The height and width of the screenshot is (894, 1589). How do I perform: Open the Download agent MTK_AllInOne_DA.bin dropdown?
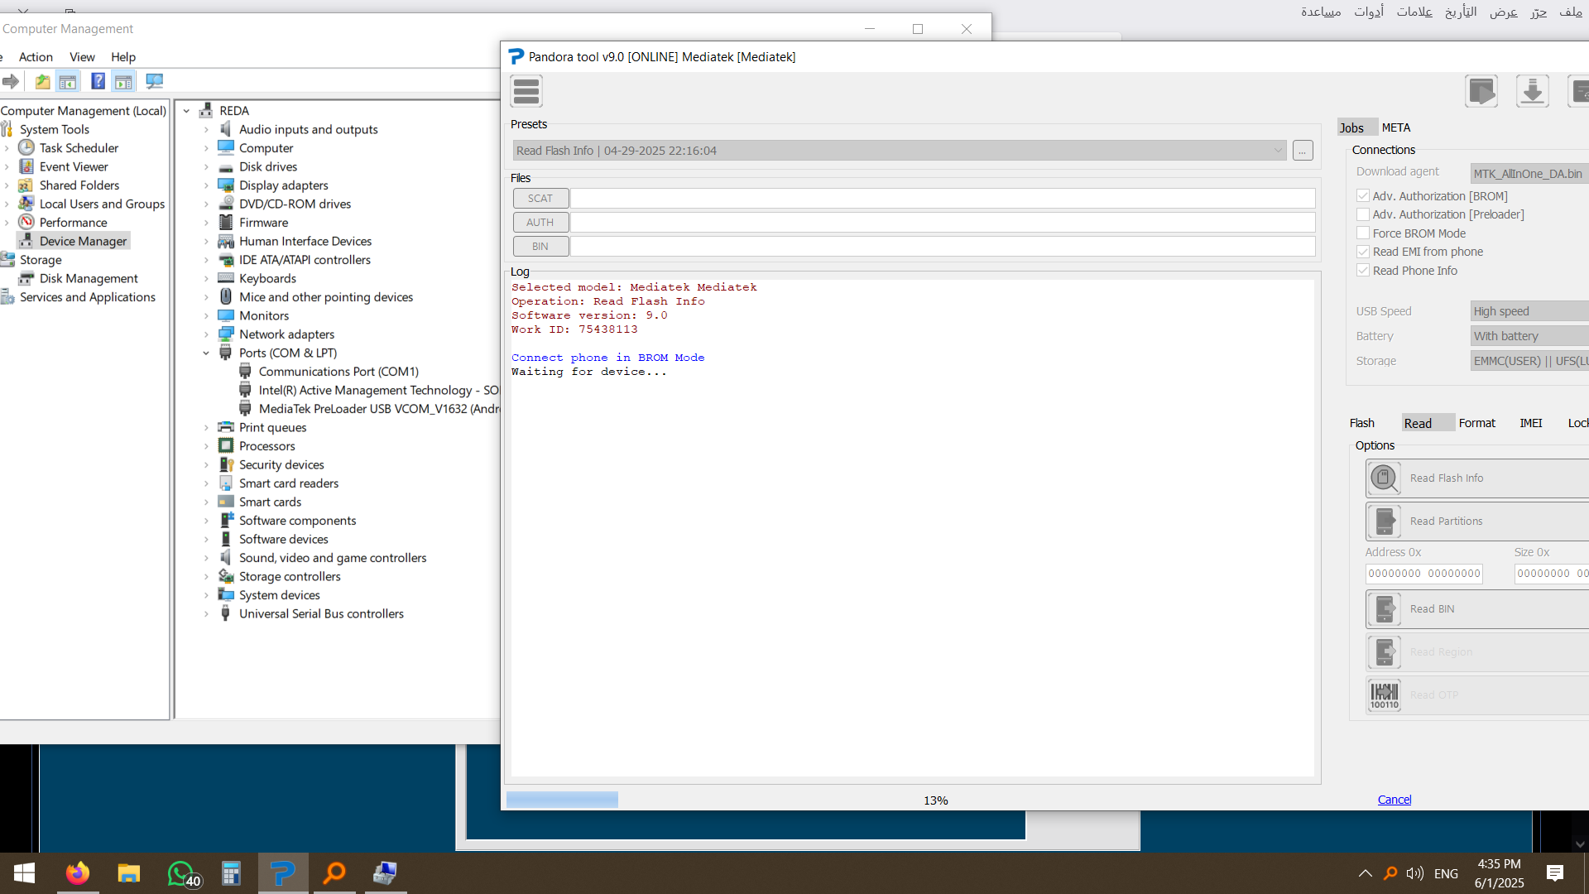point(1529,174)
